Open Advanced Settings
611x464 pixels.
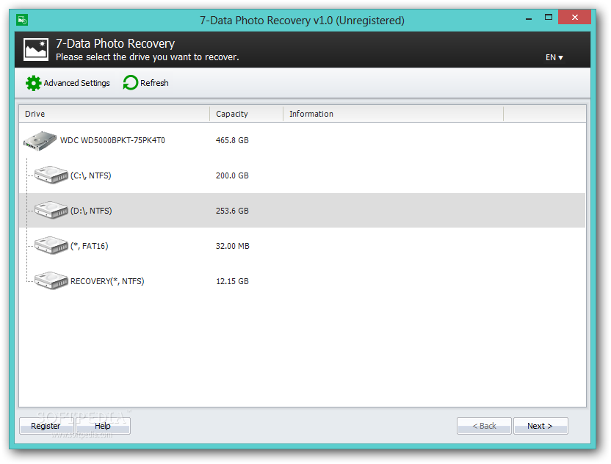[68, 83]
